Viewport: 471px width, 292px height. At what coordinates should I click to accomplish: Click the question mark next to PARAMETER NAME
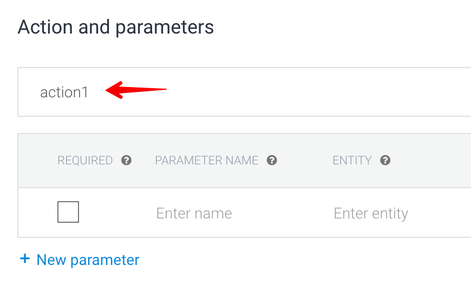(x=272, y=160)
